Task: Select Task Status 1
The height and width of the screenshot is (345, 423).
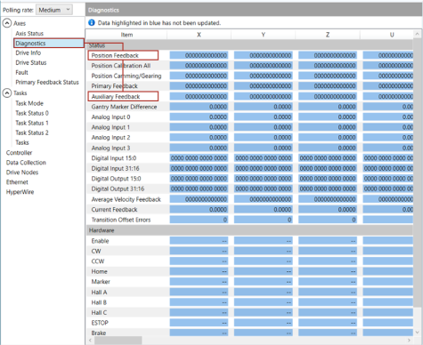Action: pyautogui.click(x=32, y=123)
